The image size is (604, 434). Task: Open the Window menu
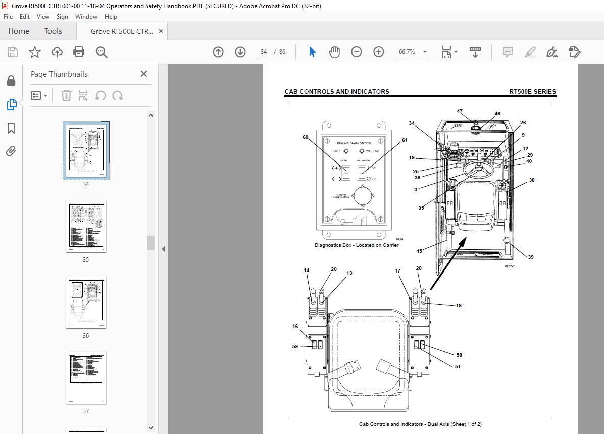pyautogui.click(x=86, y=17)
